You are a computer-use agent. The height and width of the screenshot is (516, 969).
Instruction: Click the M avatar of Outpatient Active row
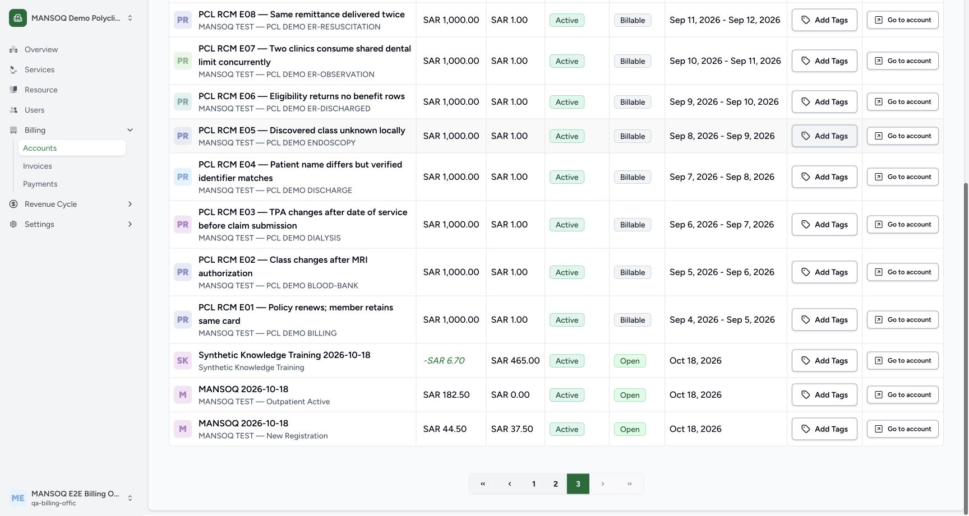click(x=183, y=395)
